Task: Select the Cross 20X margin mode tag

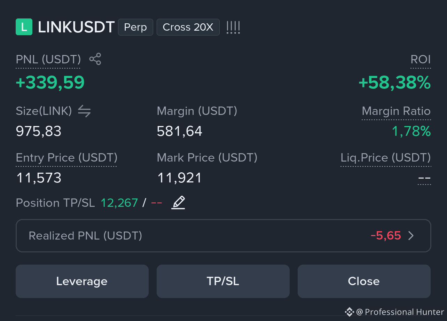Action: pos(188,27)
